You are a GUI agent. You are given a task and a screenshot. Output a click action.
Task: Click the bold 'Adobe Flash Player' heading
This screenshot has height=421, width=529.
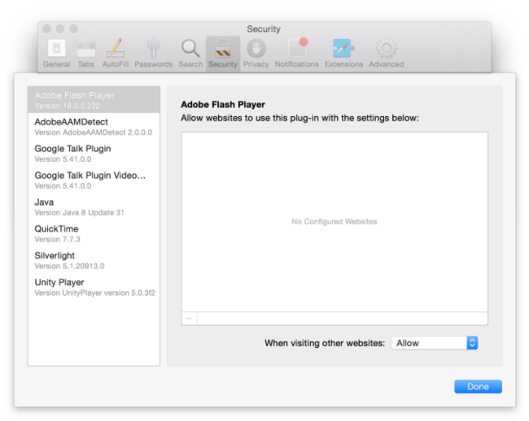(x=223, y=104)
